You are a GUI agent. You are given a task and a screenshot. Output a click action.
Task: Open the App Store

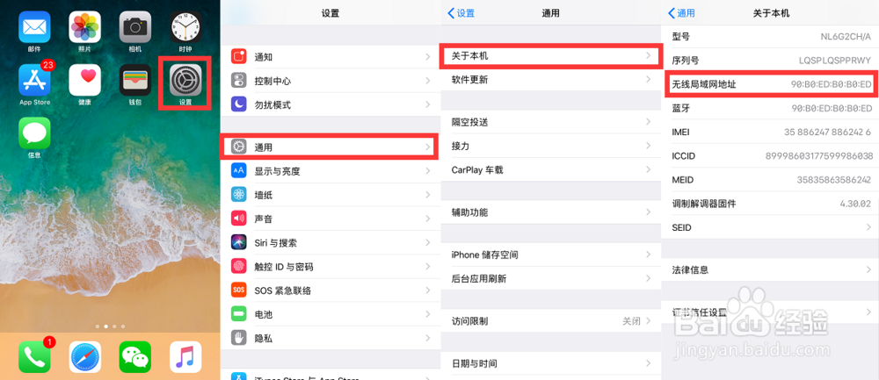(34, 80)
